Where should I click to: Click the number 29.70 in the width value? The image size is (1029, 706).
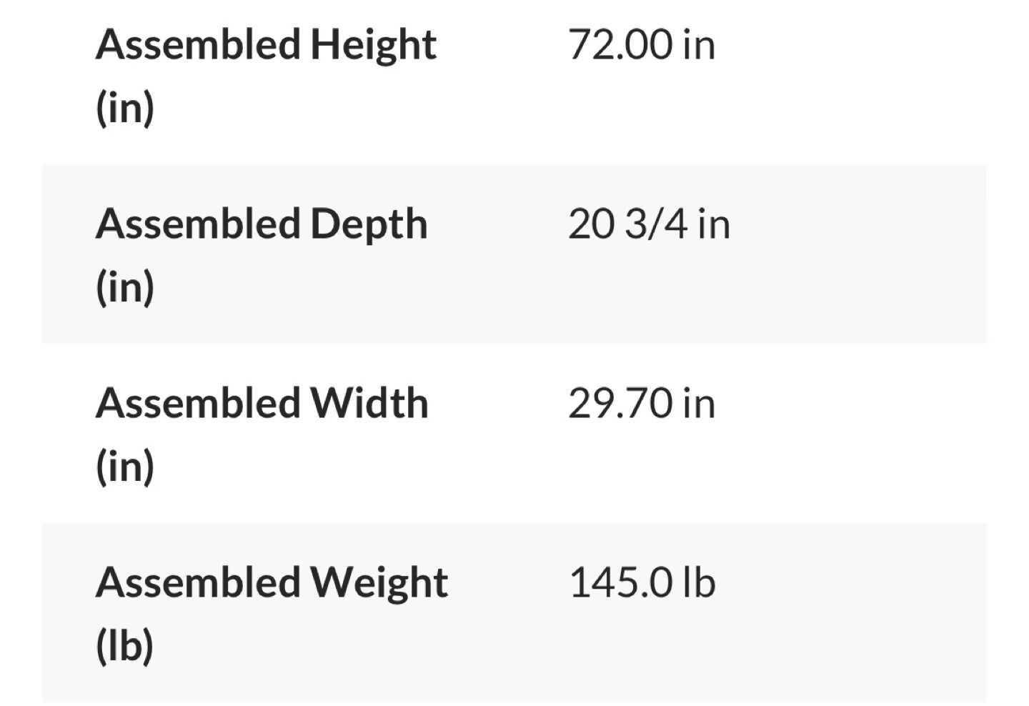point(620,404)
